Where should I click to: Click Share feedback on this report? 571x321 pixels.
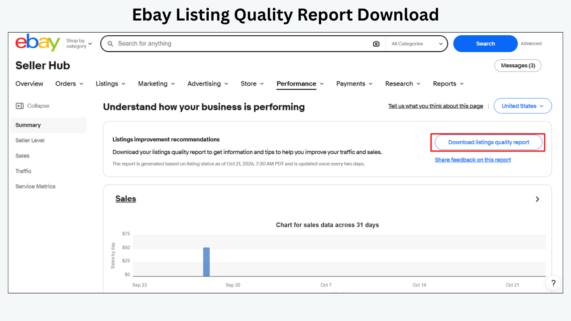473,160
